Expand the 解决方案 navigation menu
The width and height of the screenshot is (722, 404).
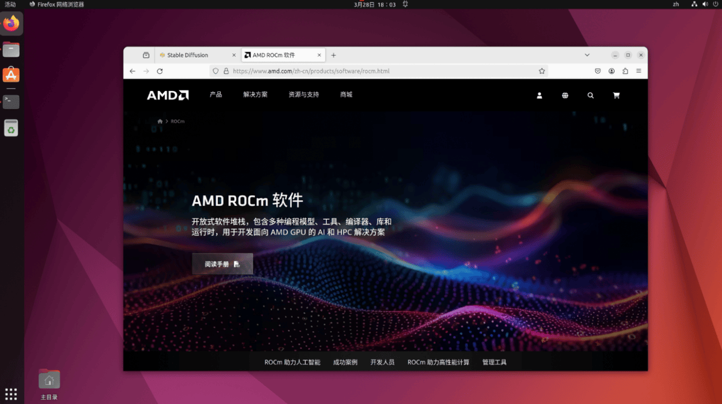(x=255, y=95)
